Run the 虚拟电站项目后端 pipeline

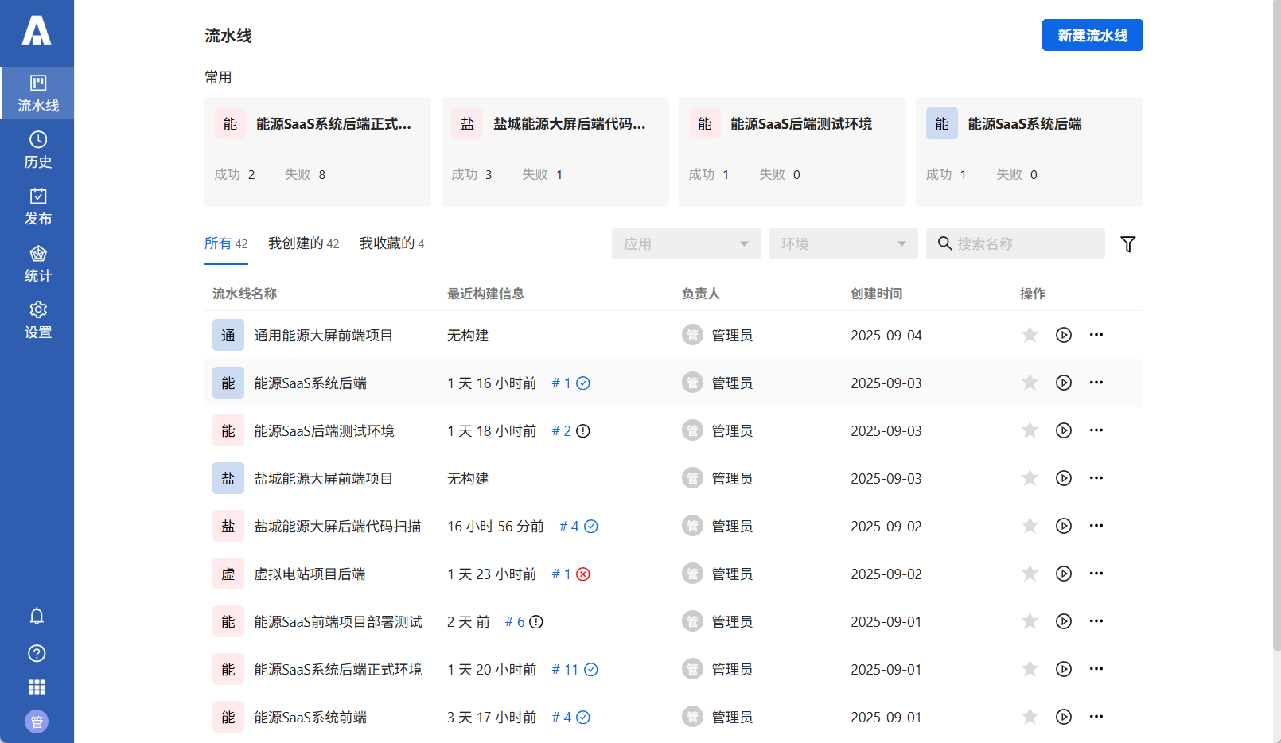[1064, 574]
